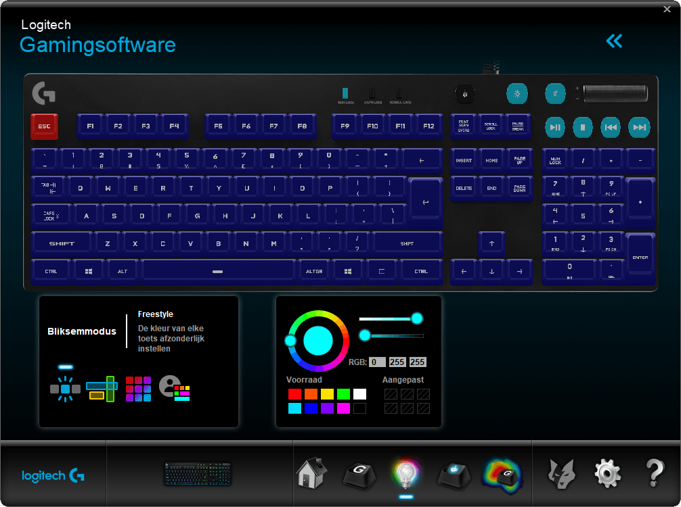
Task: Click the volume roller on keyboard
Action: click(615, 94)
